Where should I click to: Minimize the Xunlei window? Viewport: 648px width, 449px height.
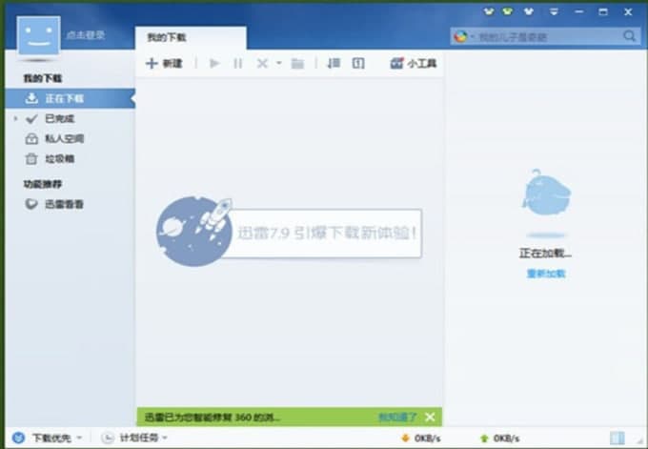[x=579, y=12]
